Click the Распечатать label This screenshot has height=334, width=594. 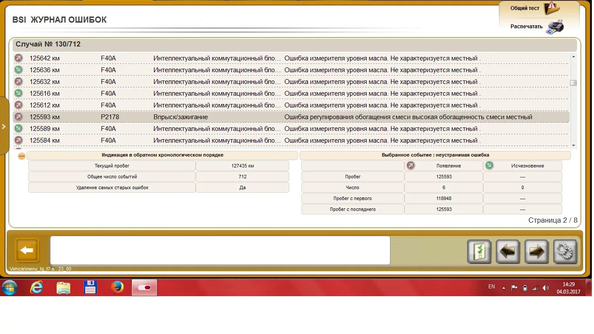[x=526, y=27]
